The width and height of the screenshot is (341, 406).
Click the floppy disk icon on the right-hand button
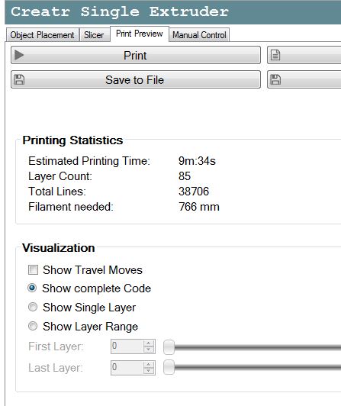click(x=275, y=79)
